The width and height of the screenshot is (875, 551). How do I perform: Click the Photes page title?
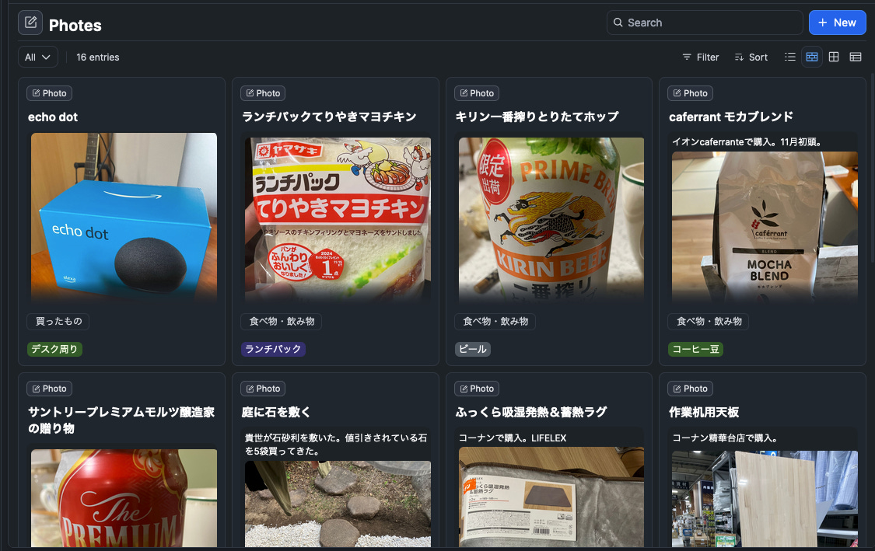(75, 25)
